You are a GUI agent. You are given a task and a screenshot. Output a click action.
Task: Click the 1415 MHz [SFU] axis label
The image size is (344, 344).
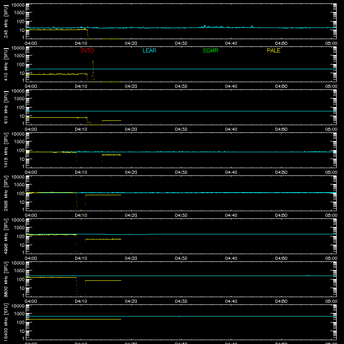coord(6,150)
